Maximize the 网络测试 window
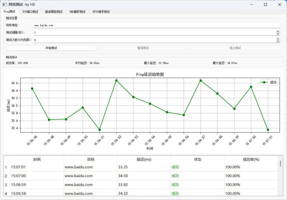The height and width of the screenshot is (200, 287). tap(265, 4)
